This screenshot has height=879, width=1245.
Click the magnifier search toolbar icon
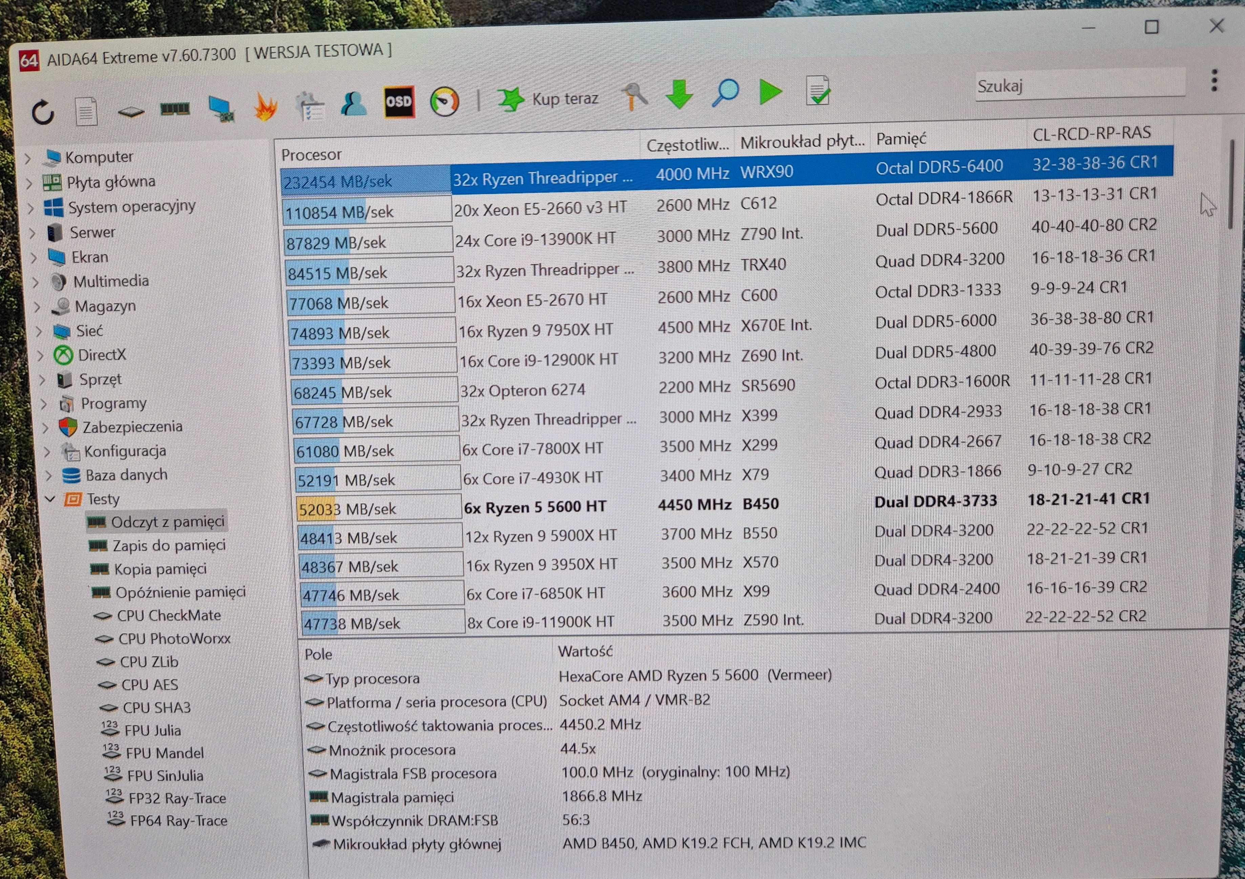[x=725, y=93]
